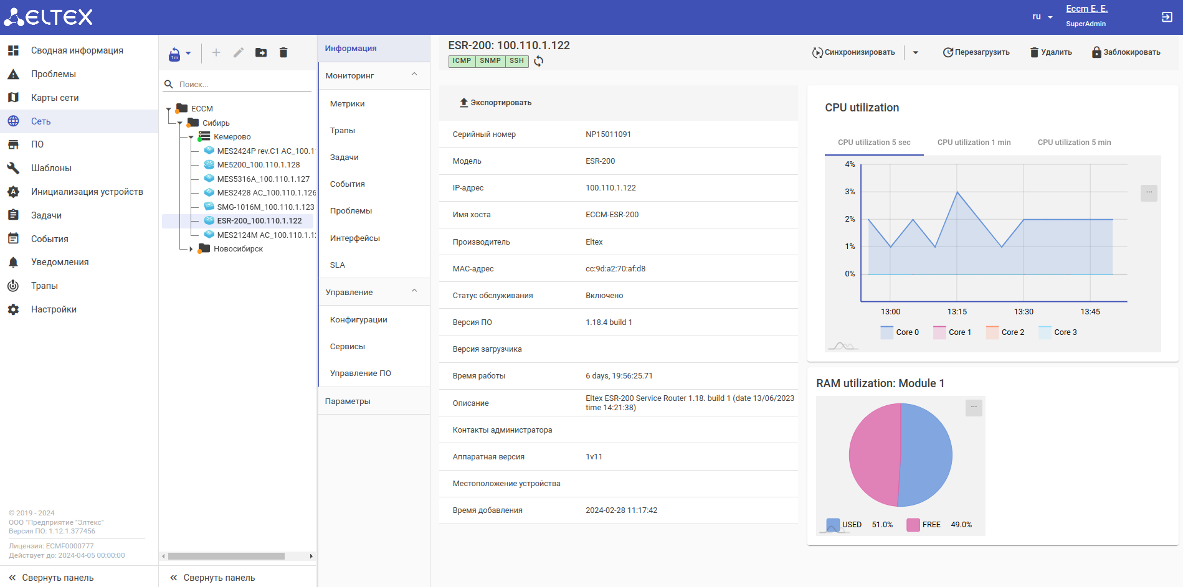The width and height of the screenshot is (1183, 587).
Task: Collapse the Управление section
Action: point(414,291)
